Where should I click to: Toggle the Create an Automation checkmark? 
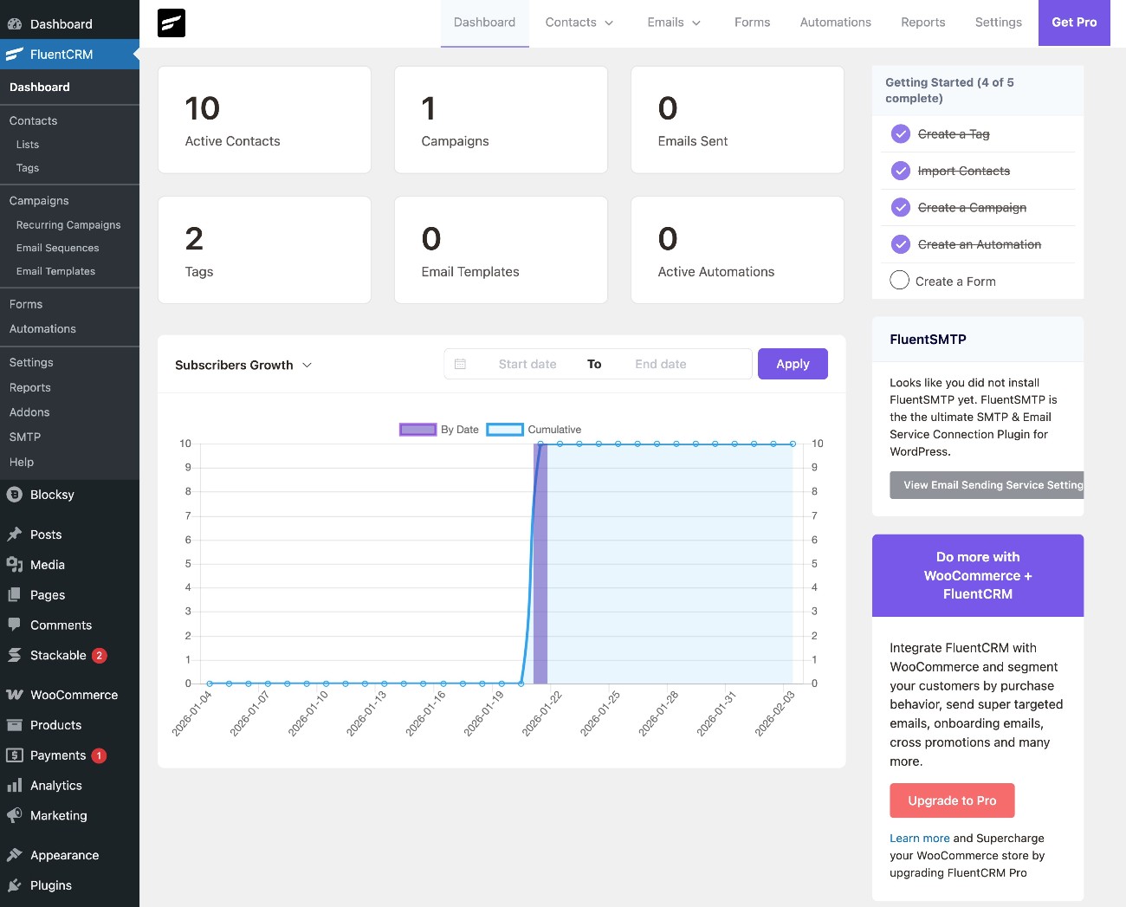(x=901, y=244)
